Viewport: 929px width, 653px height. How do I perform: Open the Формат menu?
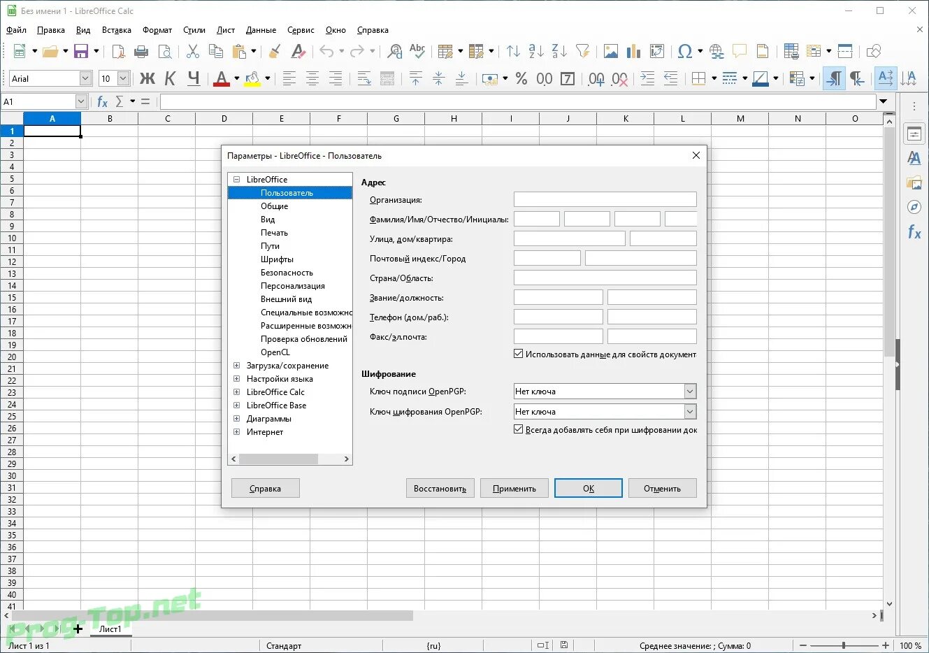point(157,30)
